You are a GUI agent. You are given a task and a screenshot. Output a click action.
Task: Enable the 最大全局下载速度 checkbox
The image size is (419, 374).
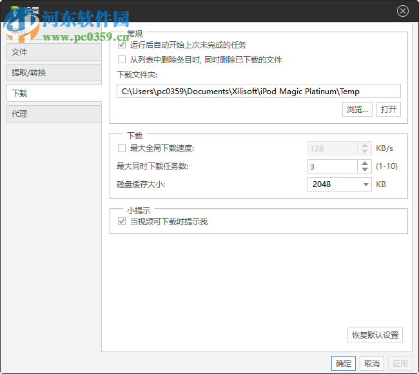tap(122, 148)
